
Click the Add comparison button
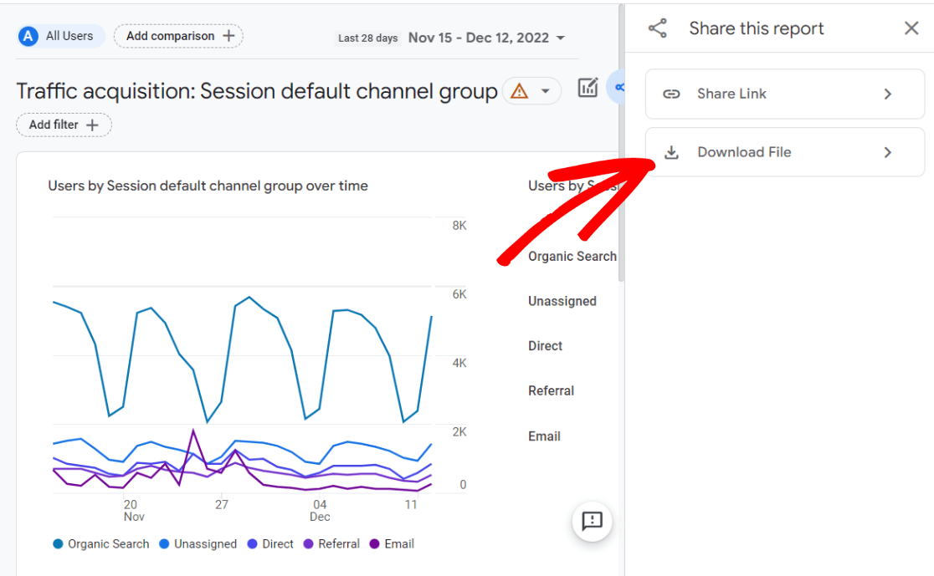[178, 36]
